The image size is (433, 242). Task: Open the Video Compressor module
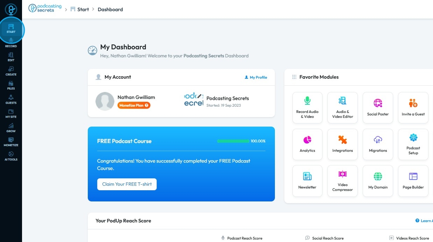pos(343,181)
